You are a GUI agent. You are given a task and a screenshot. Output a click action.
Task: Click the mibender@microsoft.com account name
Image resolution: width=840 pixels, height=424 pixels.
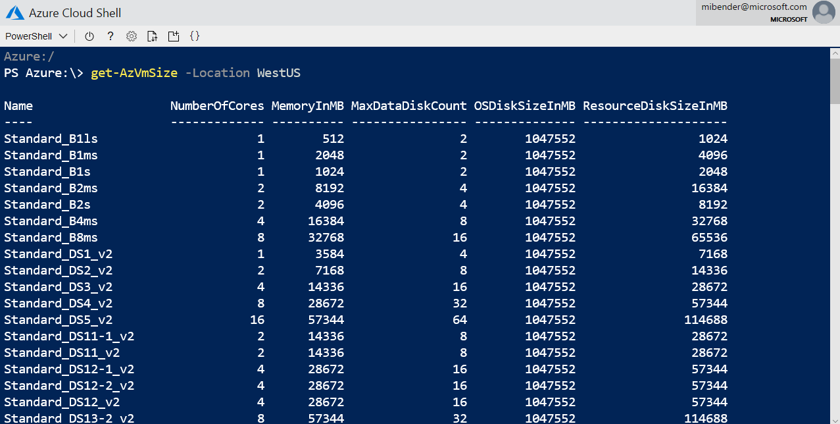click(755, 7)
